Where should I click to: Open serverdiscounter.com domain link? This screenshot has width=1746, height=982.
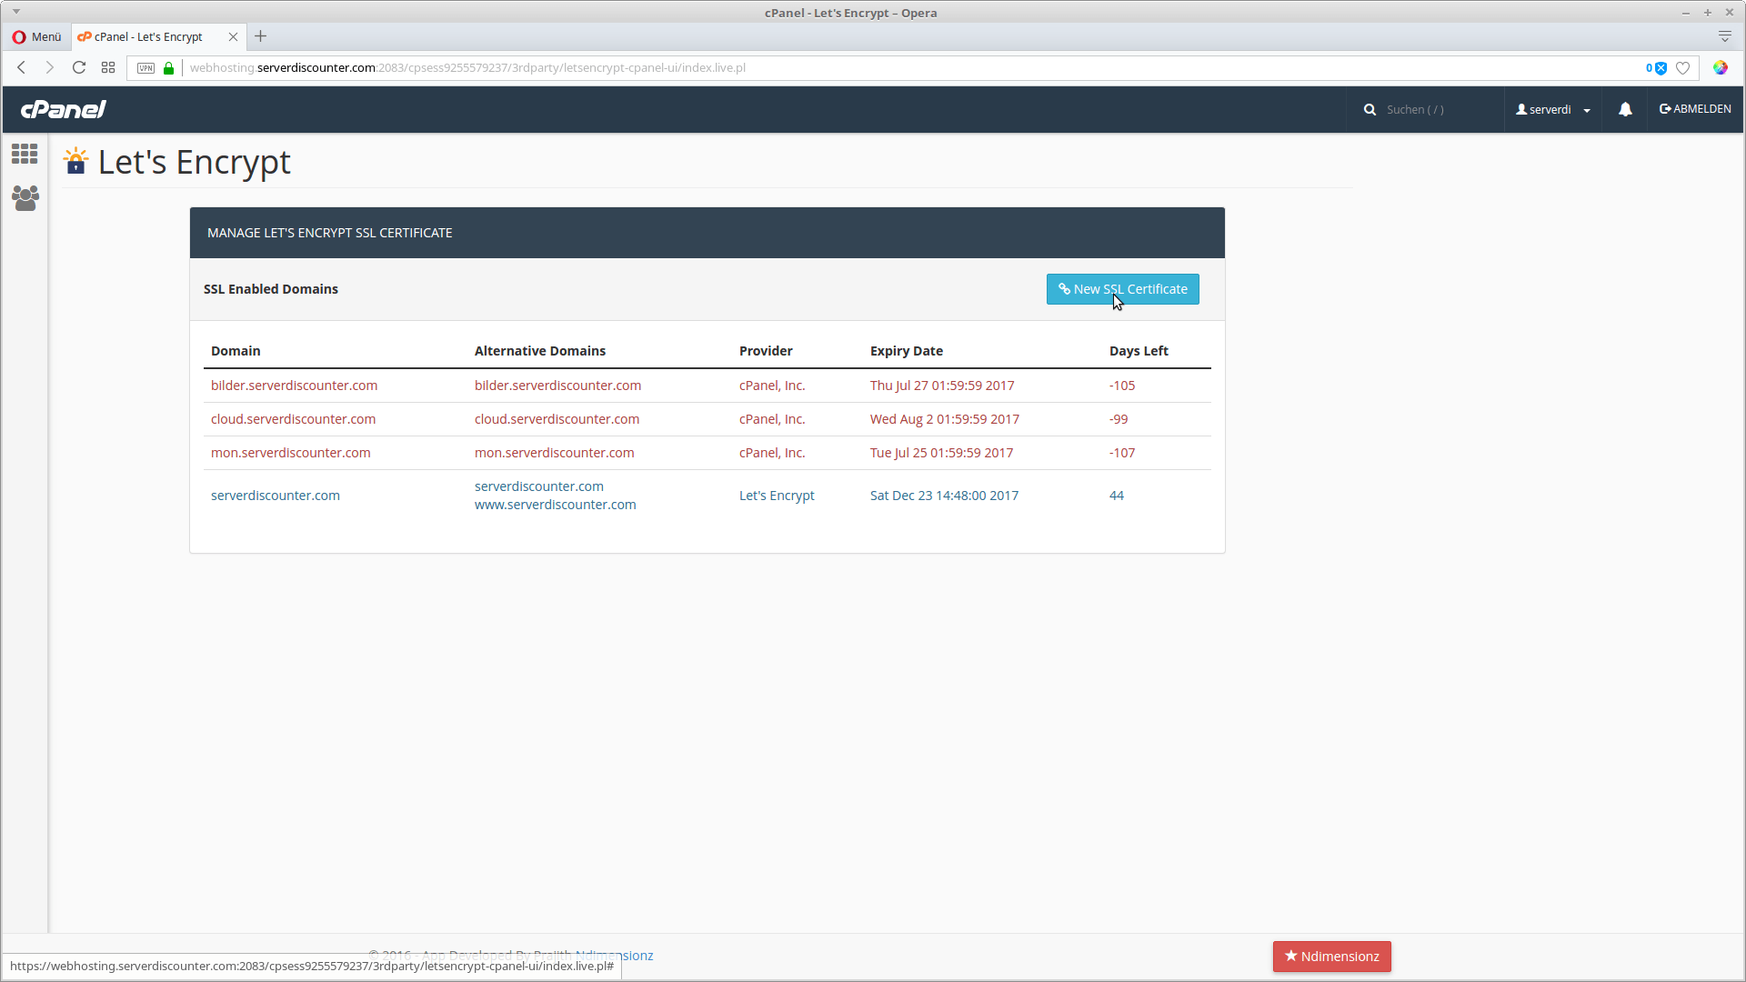pyautogui.click(x=275, y=496)
